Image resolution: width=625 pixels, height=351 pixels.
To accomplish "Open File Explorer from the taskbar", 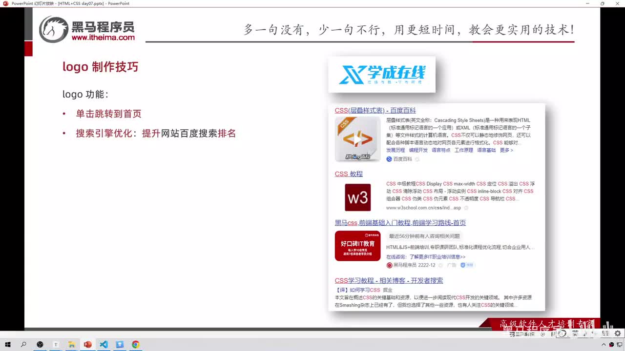I will [71, 345].
